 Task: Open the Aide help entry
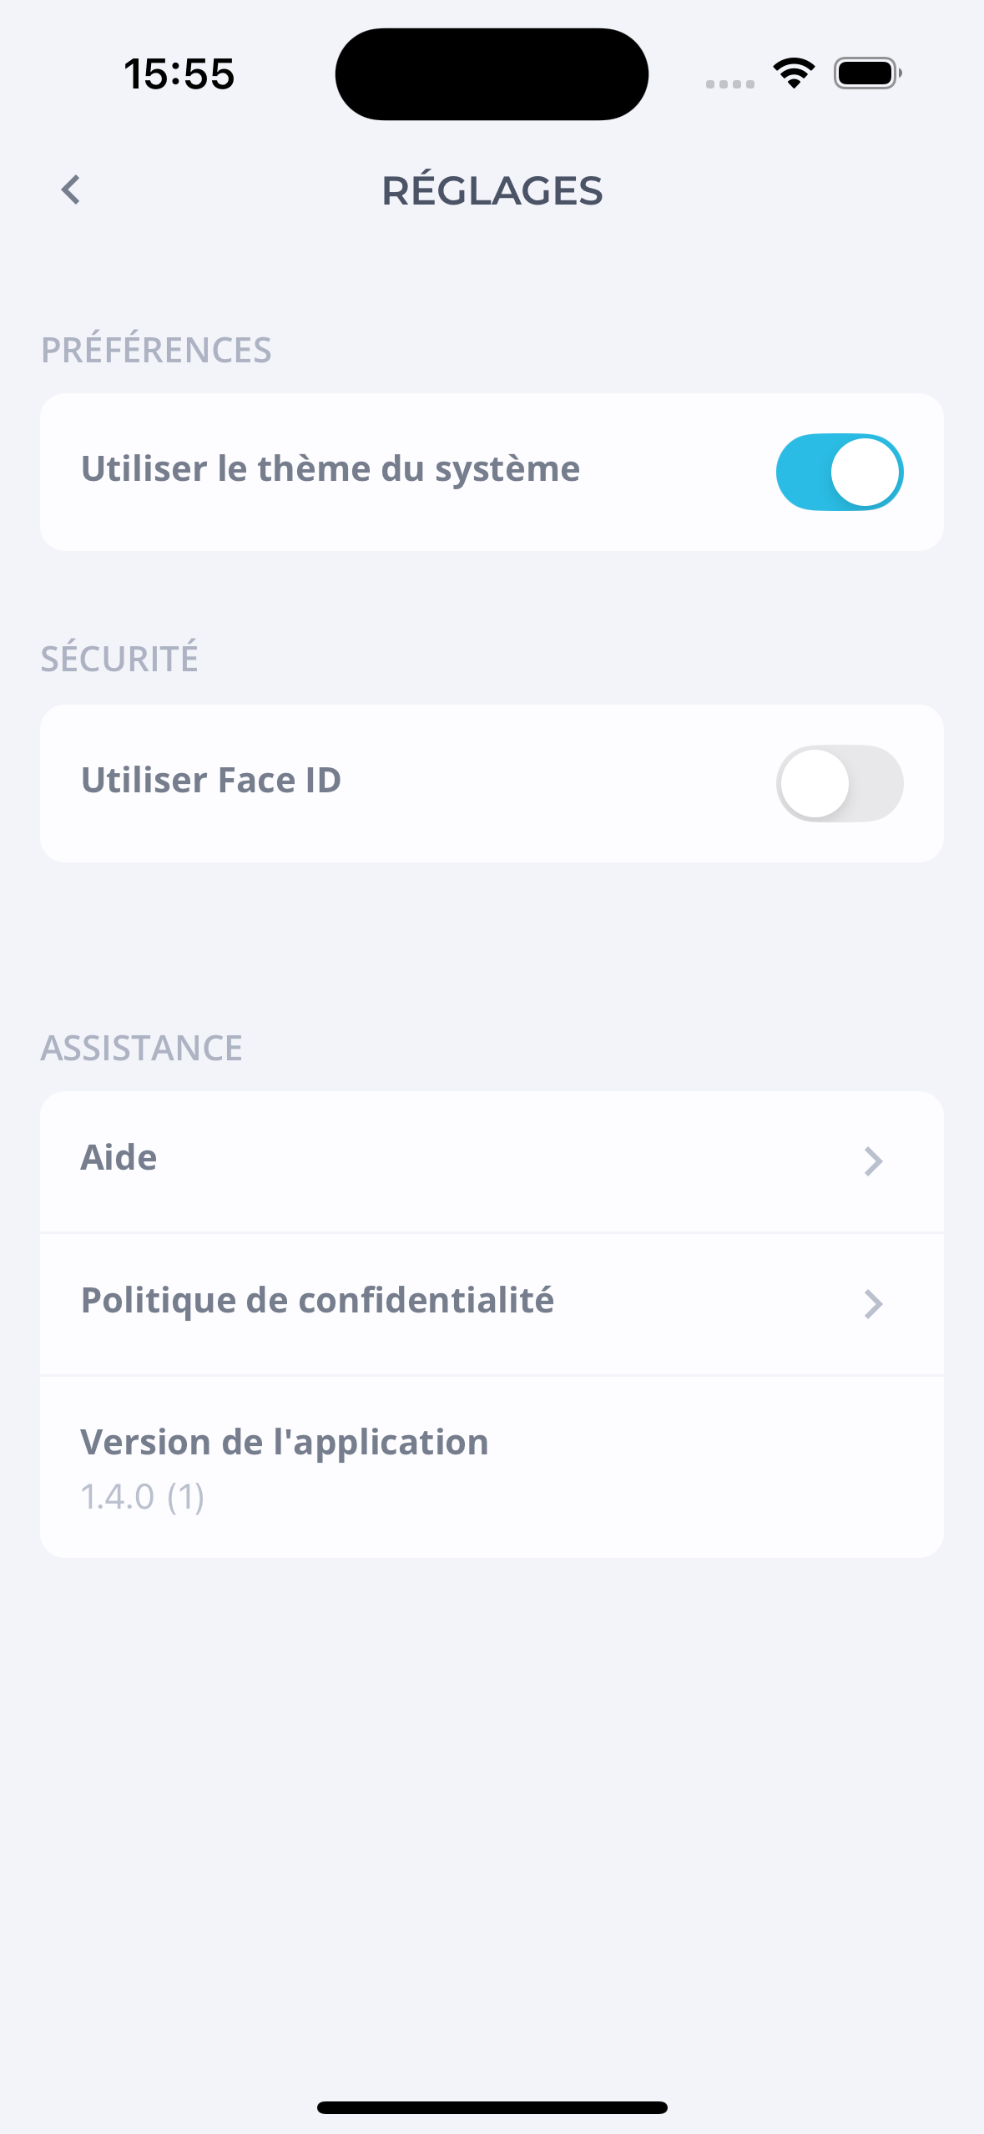119,1158
